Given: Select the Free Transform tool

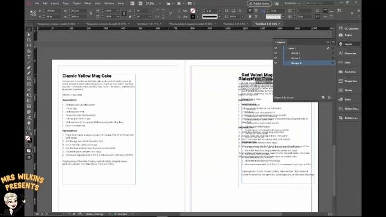Looking at the screenshot, I should coord(29,95).
